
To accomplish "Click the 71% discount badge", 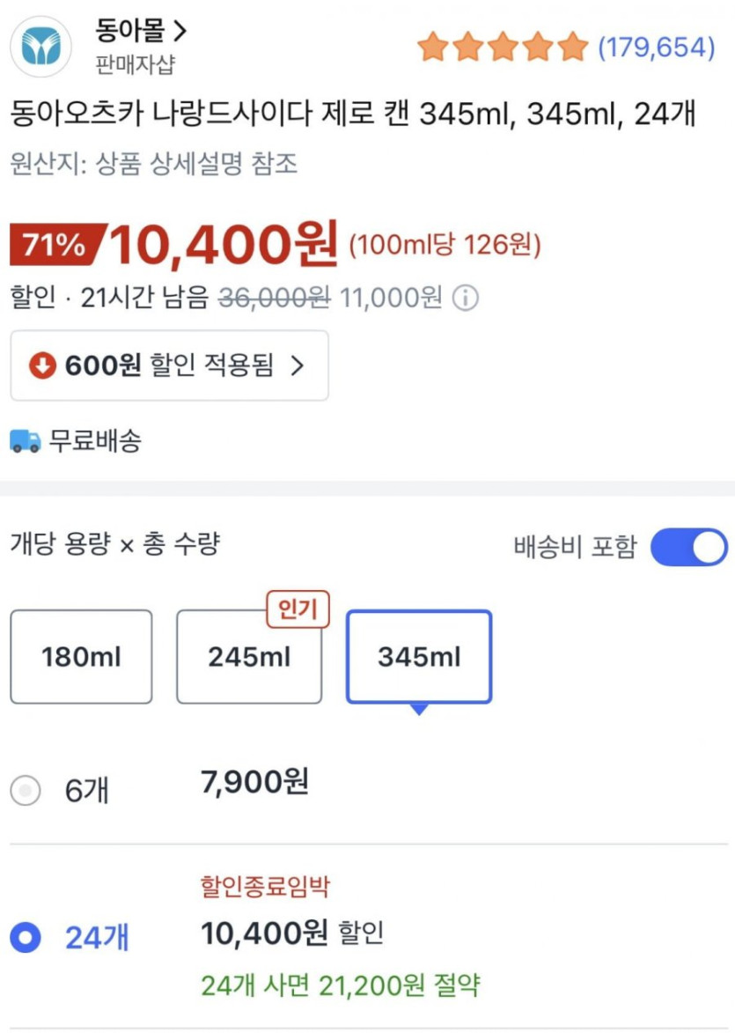I will point(55,246).
